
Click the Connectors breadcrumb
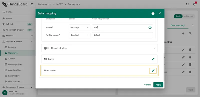74,4
